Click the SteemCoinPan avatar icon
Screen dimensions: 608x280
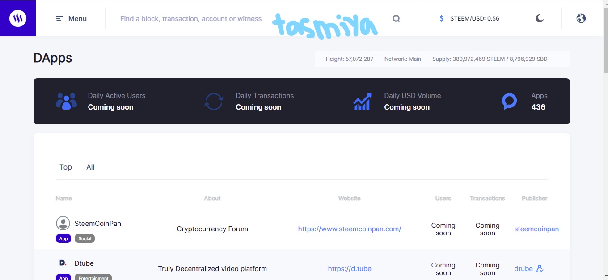63,223
